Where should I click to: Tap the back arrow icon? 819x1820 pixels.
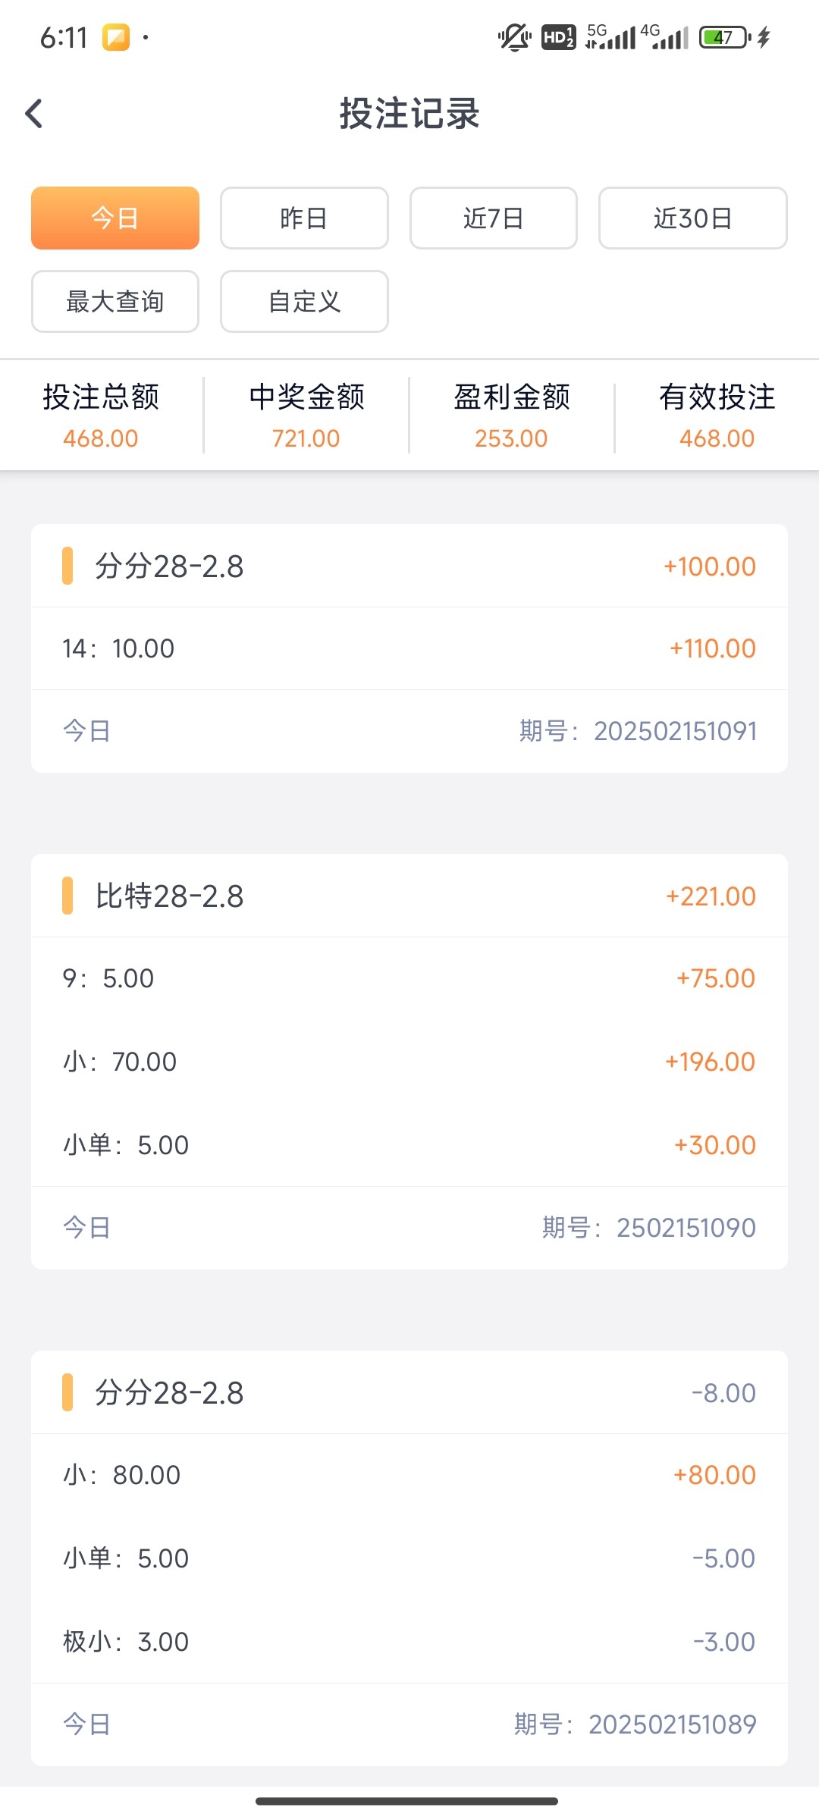point(34,114)
